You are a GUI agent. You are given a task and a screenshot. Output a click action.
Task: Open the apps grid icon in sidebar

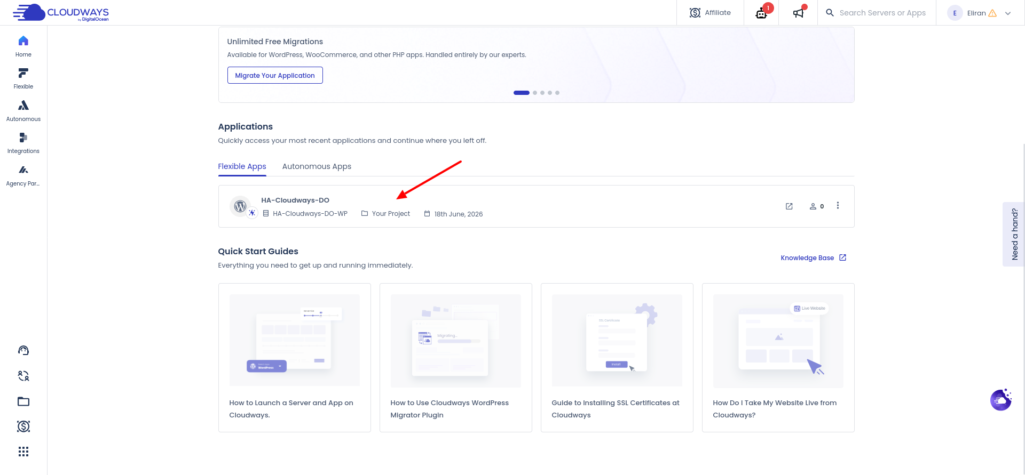pyautogui.click(x=23, y=452)
